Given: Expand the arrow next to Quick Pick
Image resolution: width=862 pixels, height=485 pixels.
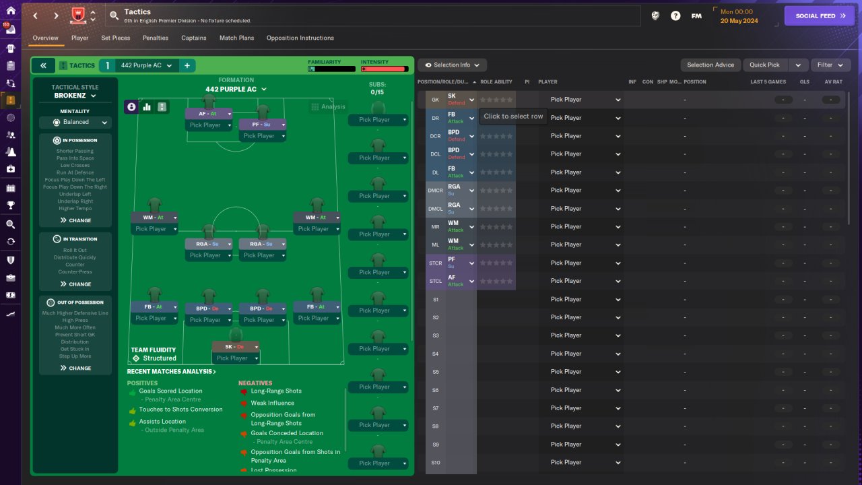Looking at the screenshot, I should [x=798, y=65].
